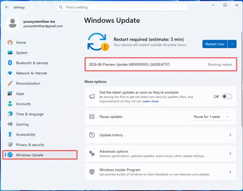Click the Windows Insider Program icon
Viewport: 243px width, 191px height.
92,172
